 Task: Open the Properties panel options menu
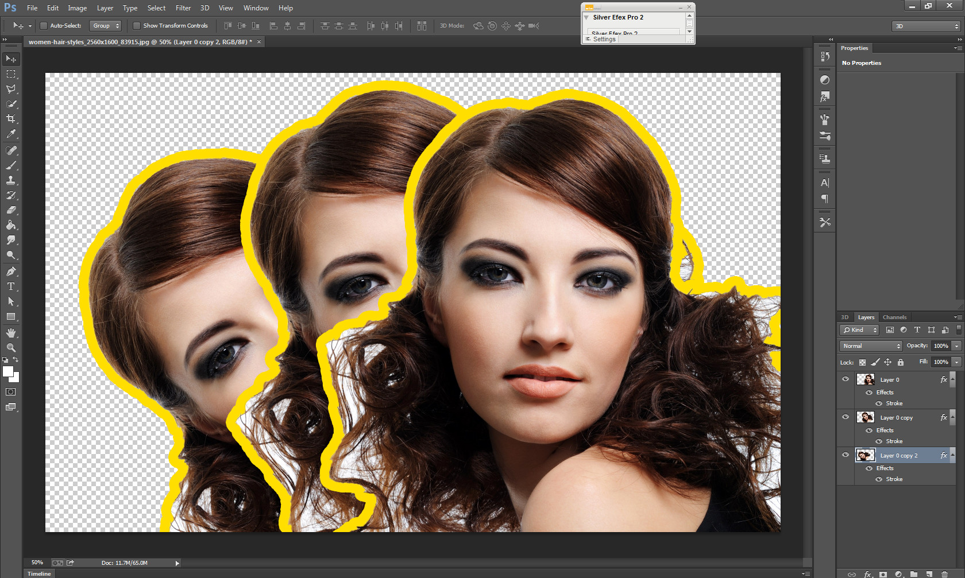(958, 48)
